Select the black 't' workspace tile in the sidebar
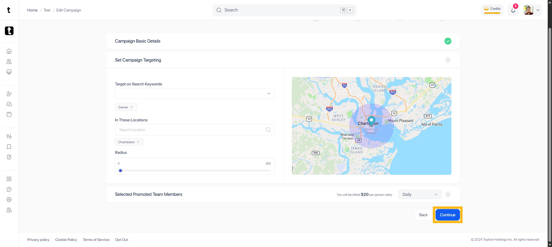This screenshot has height=247, width=552. coord(9,31)
